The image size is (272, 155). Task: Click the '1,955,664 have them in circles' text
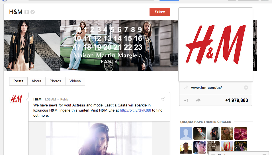(205, 122)
